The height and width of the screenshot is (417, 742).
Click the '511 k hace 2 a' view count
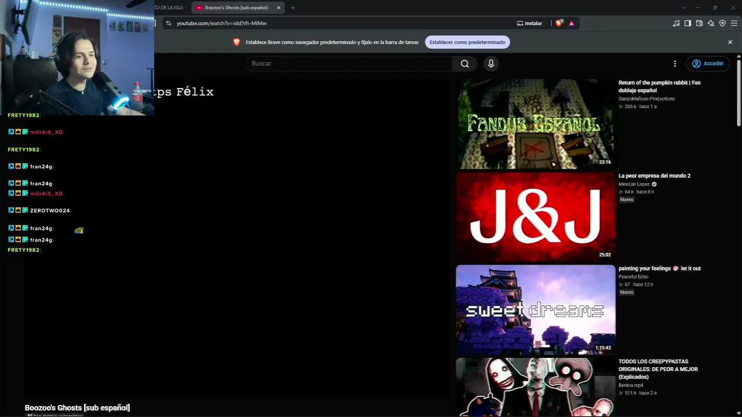click(x=638, y=393)
